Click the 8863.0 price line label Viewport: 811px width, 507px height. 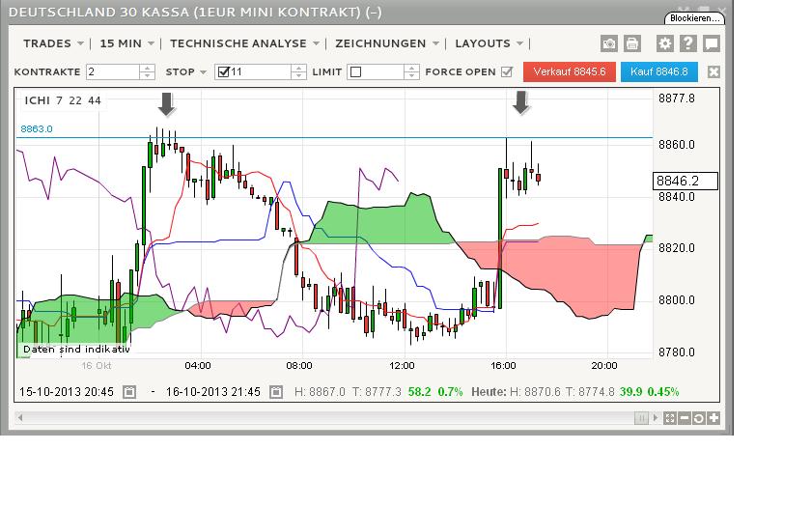coord(37,128)
